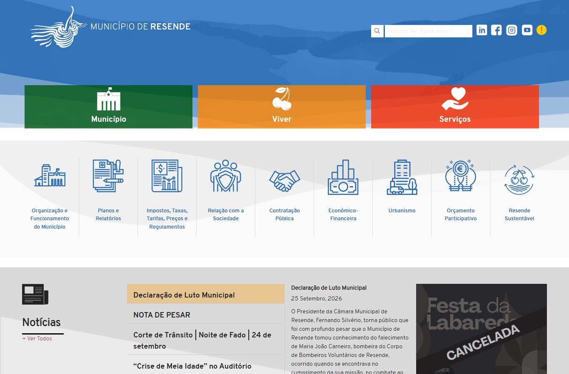This screenshot has height=374, width=569.
Task: Click the + Ver Todos link
Action: [37, 338]
